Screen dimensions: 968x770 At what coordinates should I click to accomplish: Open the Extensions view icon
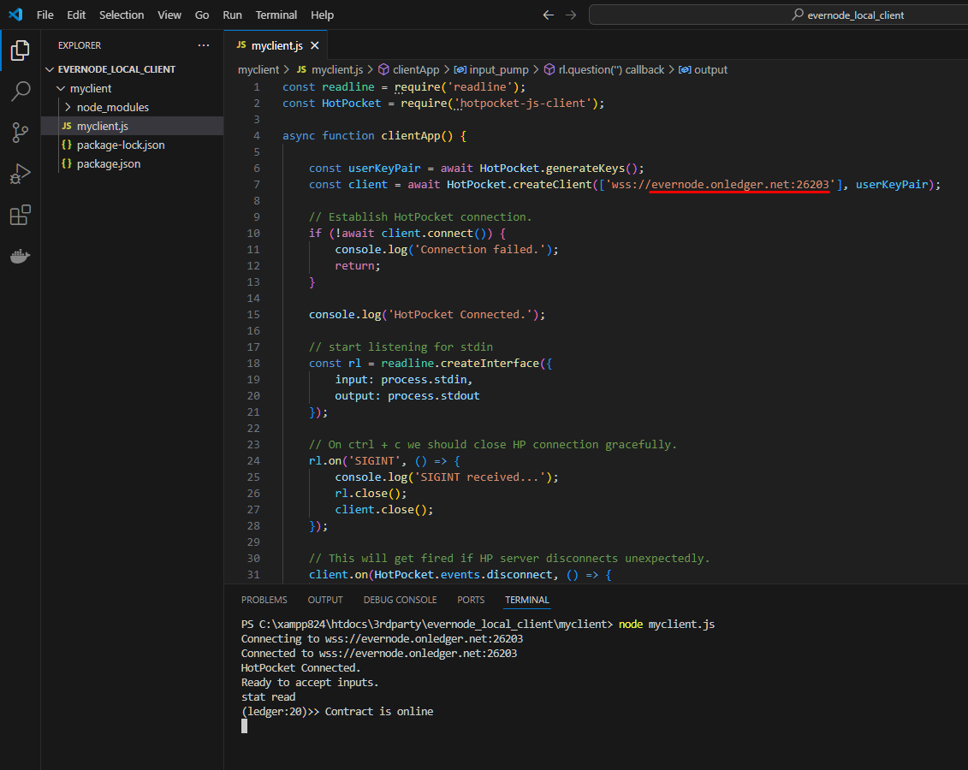pyautogui.click(x=21, y=215)
